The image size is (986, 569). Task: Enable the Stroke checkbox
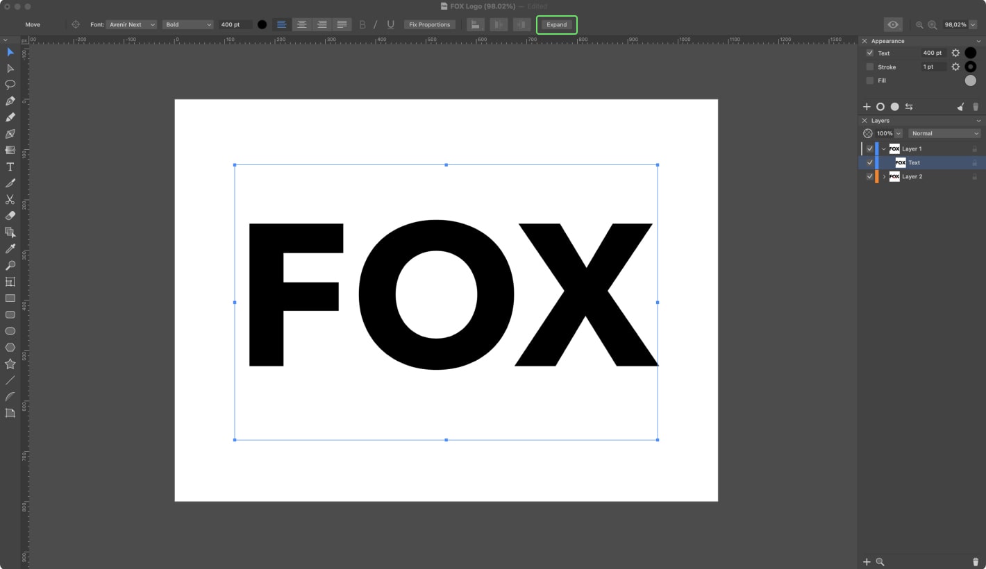(869, 67)
